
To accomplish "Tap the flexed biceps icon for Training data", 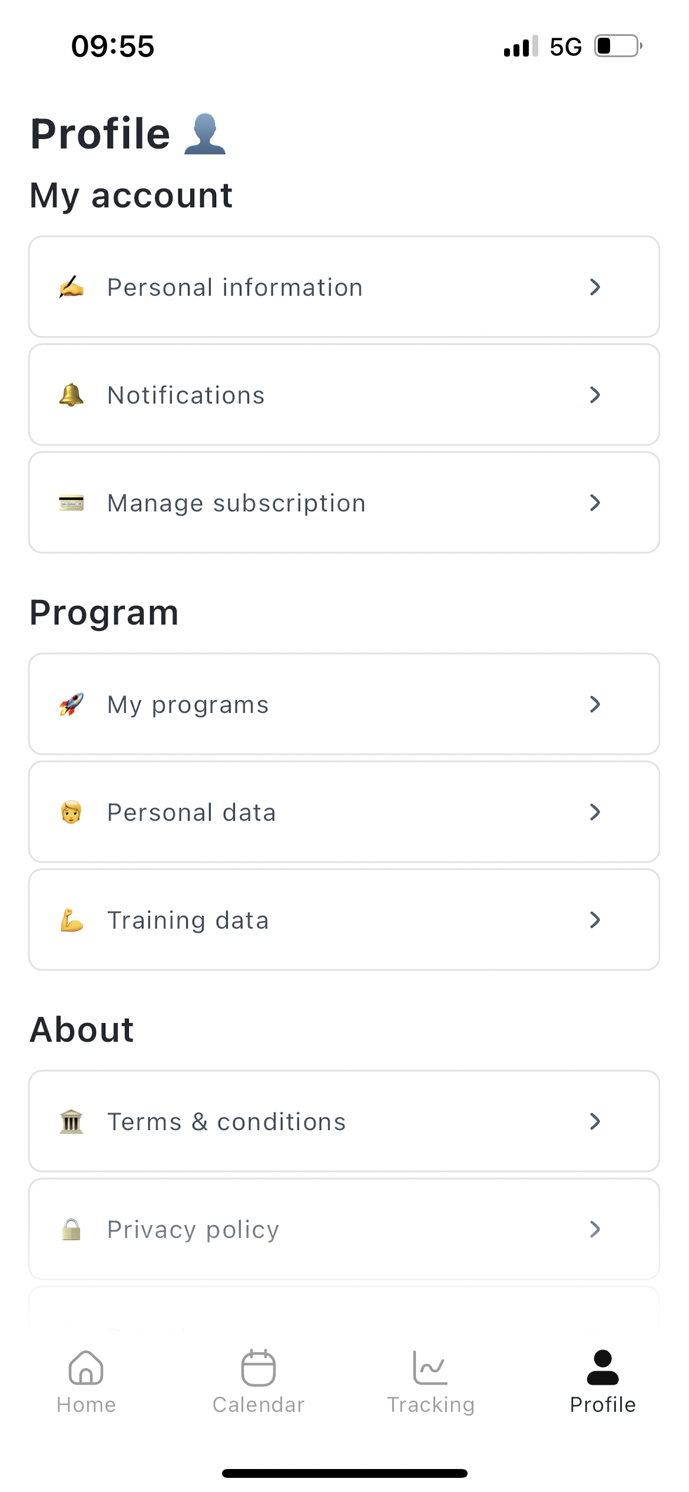I will (x=71, y=920).
